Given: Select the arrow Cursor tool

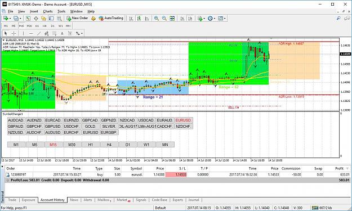Looking at the screenshot, I should pos(6,33).
